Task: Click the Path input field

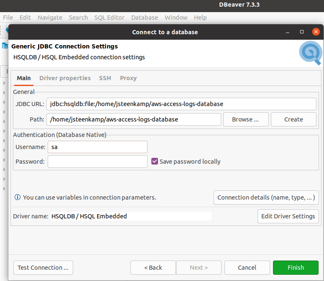Action: [x=134, y=119]
